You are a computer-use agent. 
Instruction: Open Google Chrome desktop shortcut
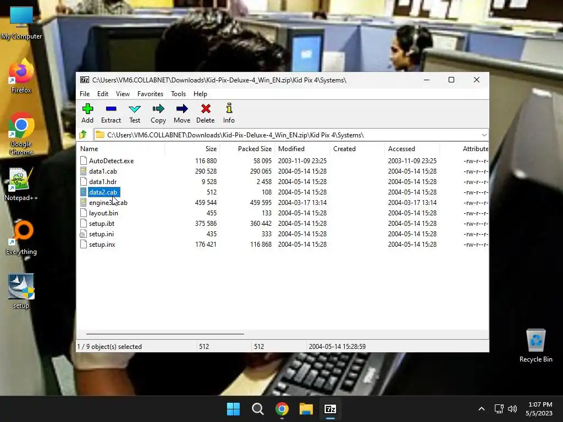pos(21,134)
